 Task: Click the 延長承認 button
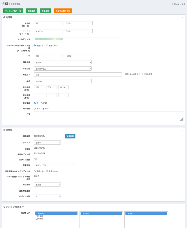[70, 136]
